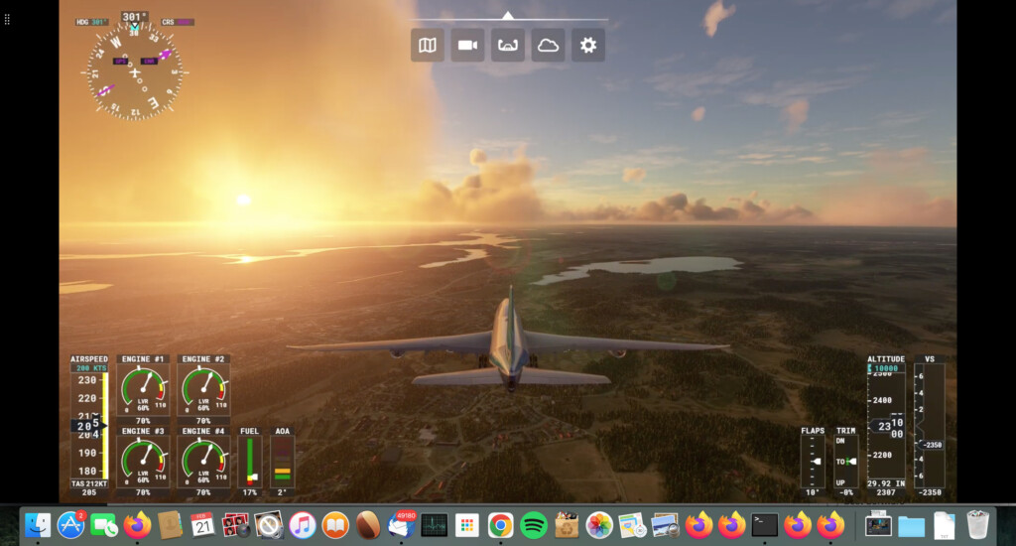This screenshot has width=1016, height=546.
Task: Click the TRIM position indicator
Action: (x=845, y=462)
